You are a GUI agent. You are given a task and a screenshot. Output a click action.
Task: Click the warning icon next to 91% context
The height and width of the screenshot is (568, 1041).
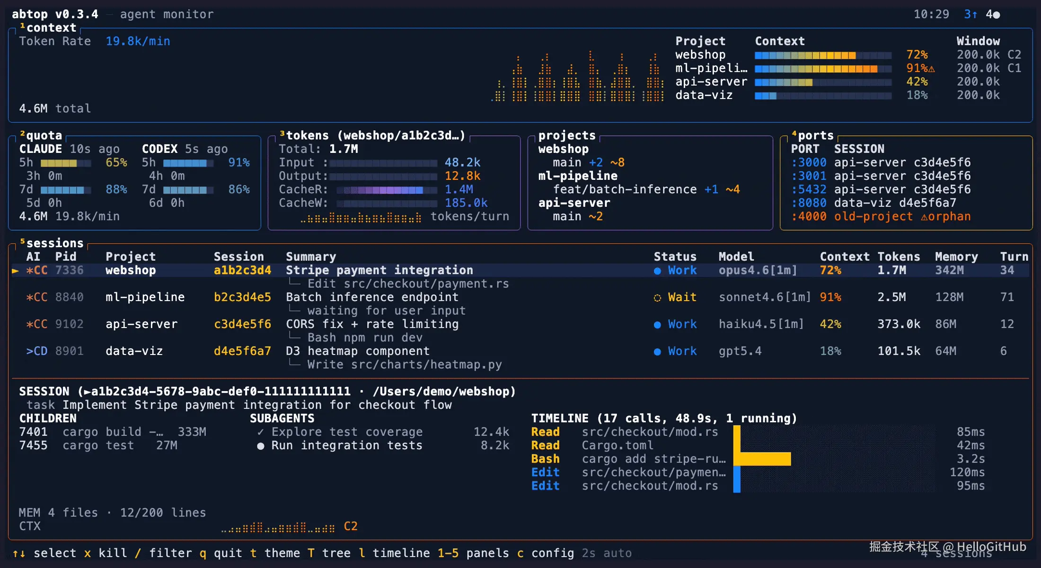(x=932, y=69)
